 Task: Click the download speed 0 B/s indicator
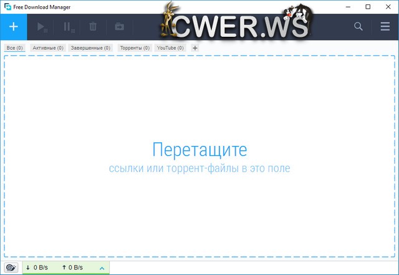(x=37, y=268)
